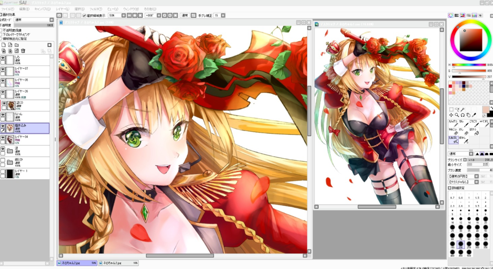Open the レイヤー(L) menu

pos(63,9)
